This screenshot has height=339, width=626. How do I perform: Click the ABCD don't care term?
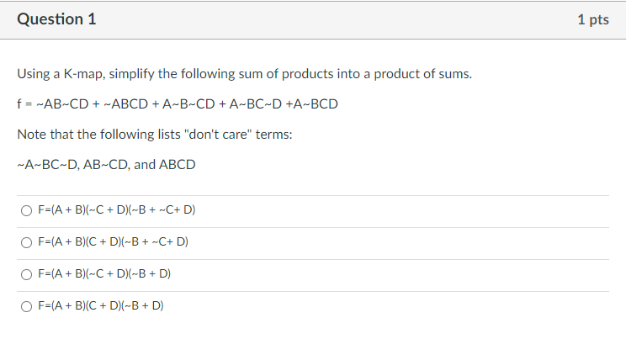[x=178, y=165]
